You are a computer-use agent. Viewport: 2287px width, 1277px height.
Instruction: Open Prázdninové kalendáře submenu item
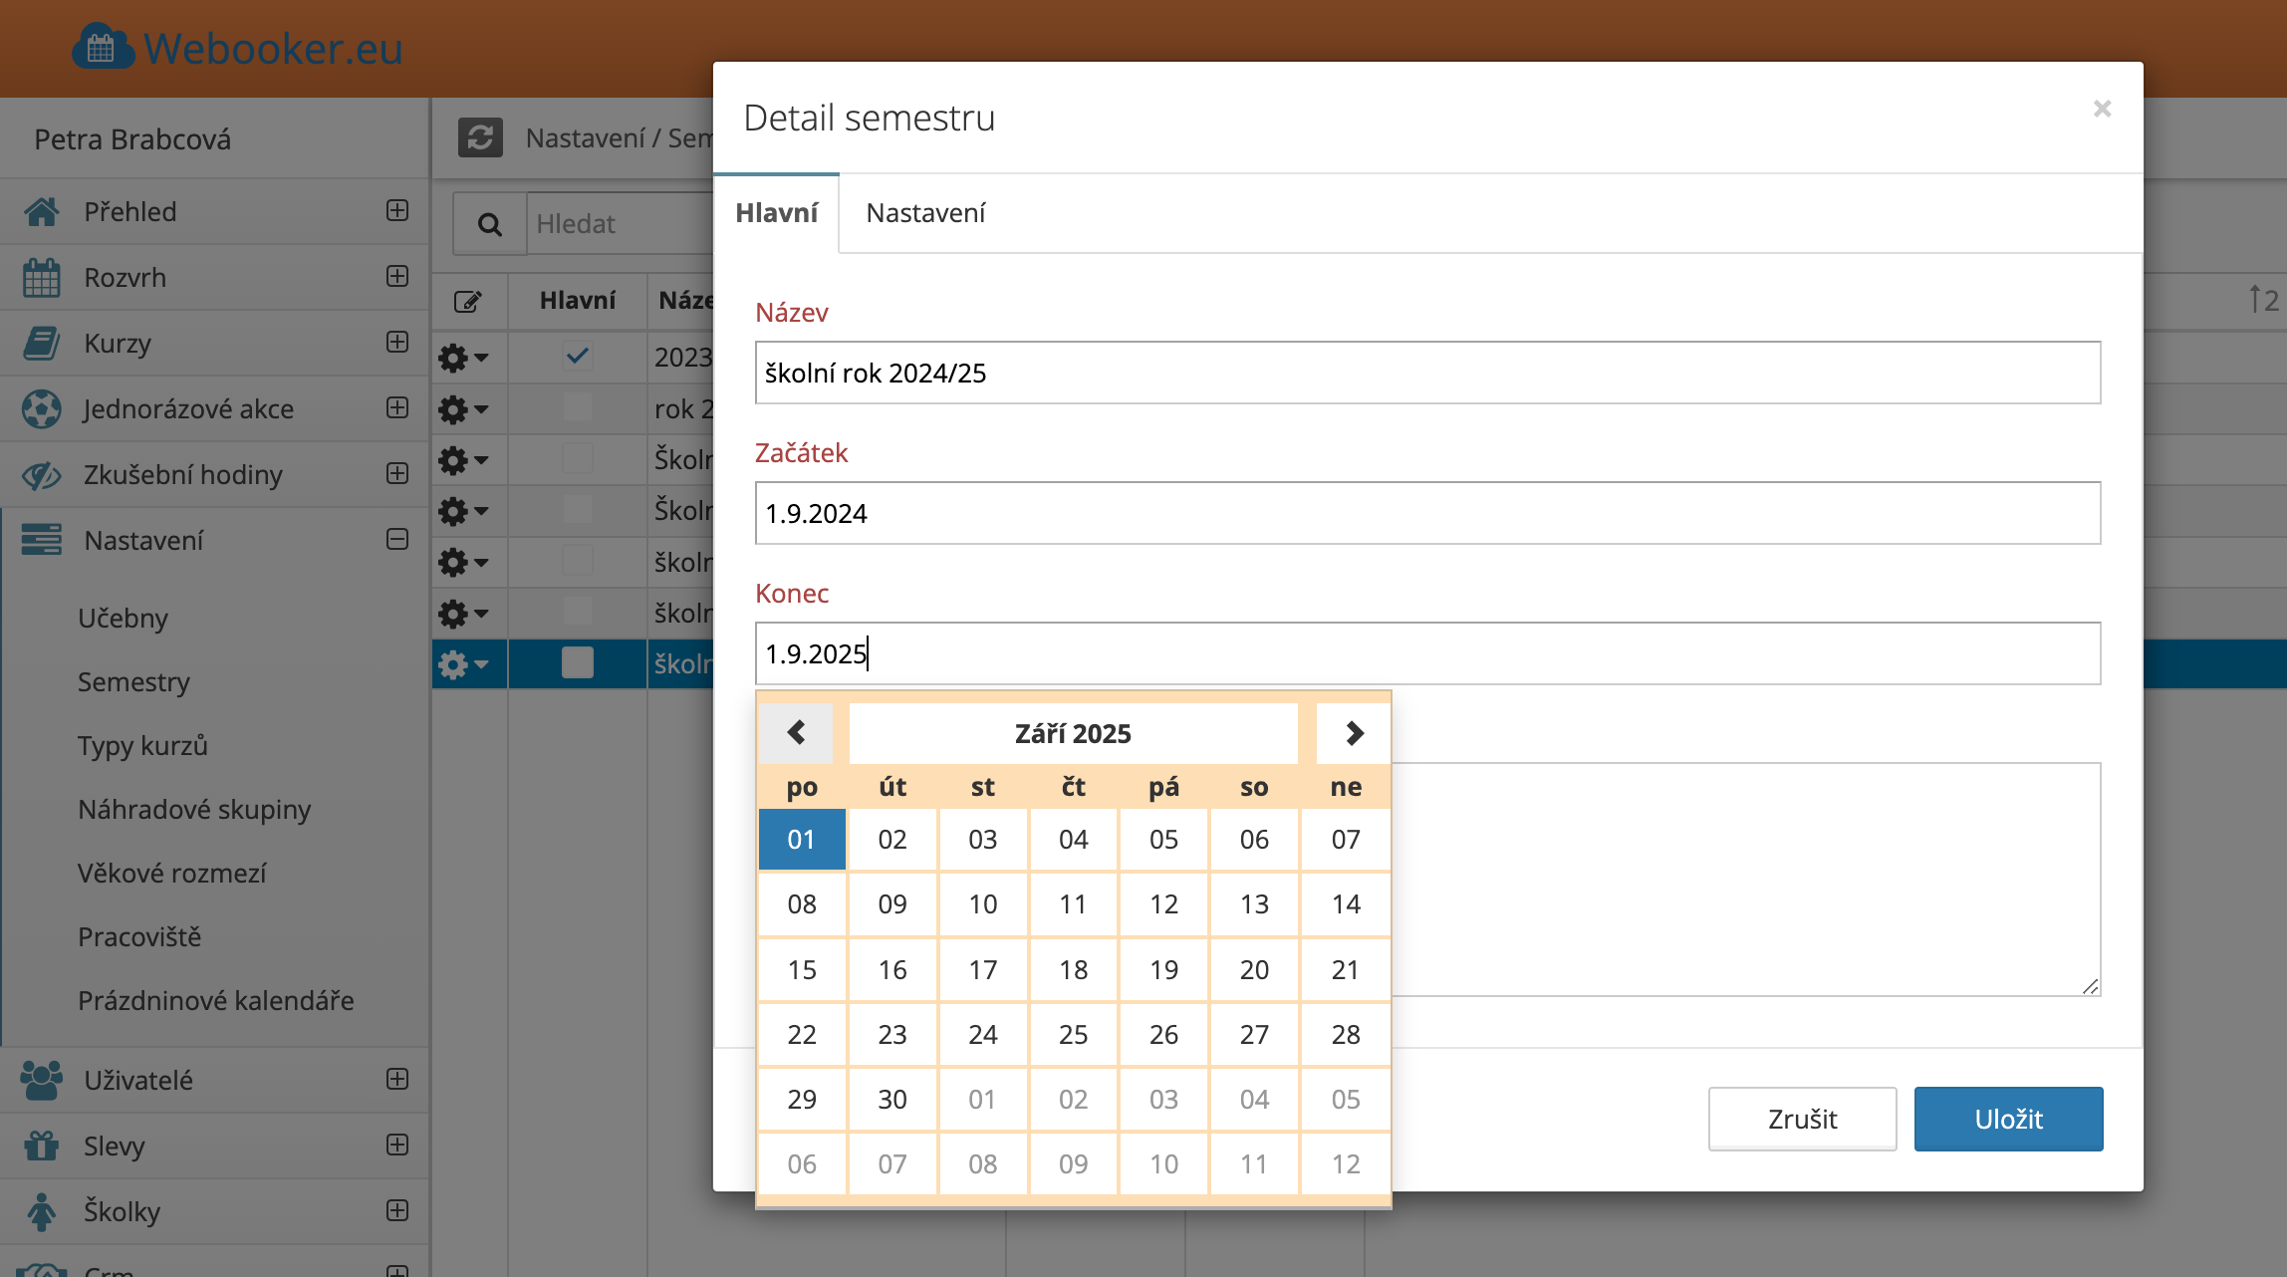(216, 1001)
